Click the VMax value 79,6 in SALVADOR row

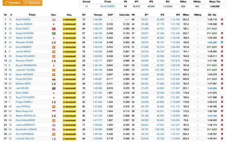click(186, 120)
